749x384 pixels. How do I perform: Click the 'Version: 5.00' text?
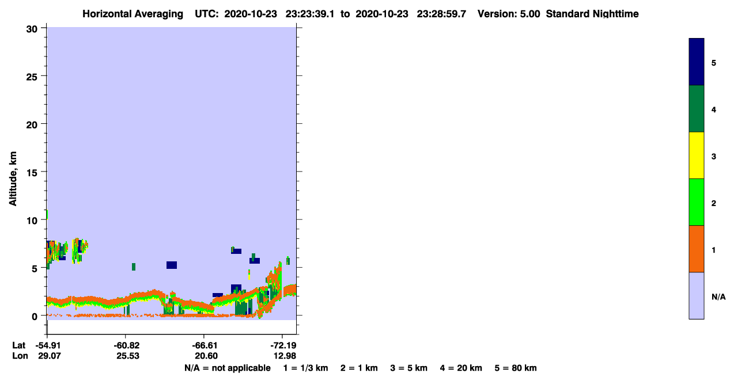point(509,14)
